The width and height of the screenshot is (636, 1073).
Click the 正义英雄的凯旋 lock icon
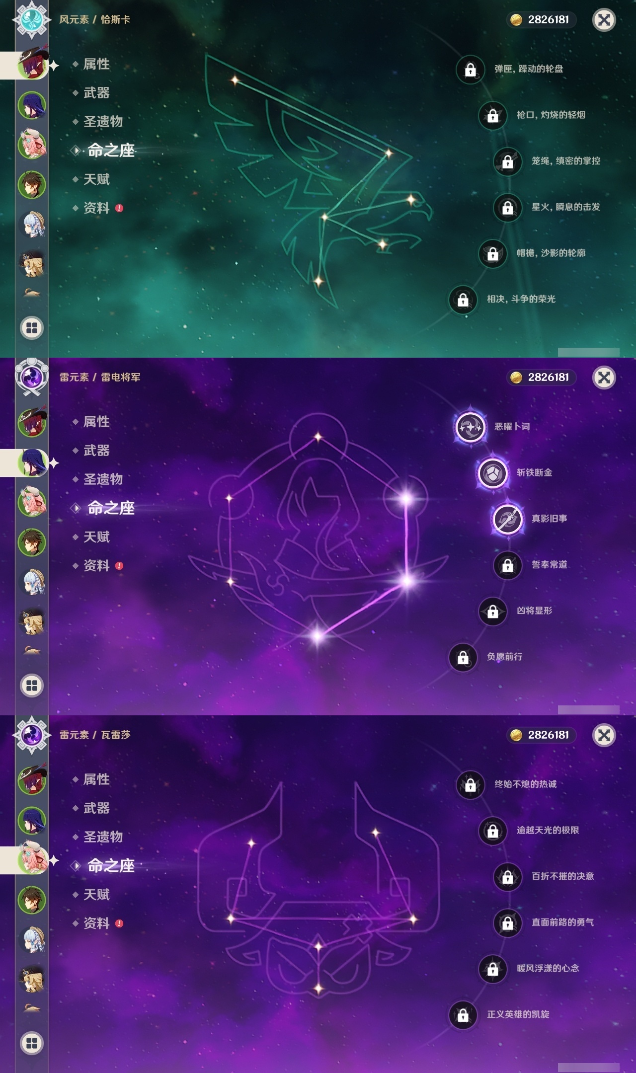point(463,1014)
